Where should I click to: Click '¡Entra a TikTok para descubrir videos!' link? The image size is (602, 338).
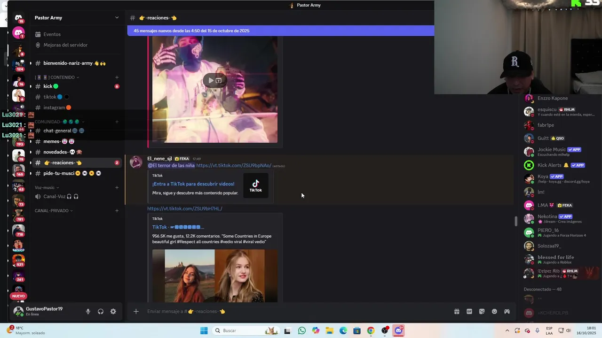click(193, 184)
